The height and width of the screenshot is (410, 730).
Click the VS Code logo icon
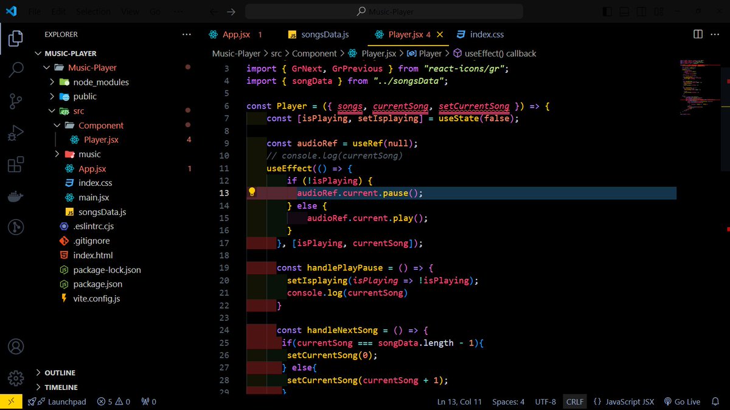(x=11, y=12)
